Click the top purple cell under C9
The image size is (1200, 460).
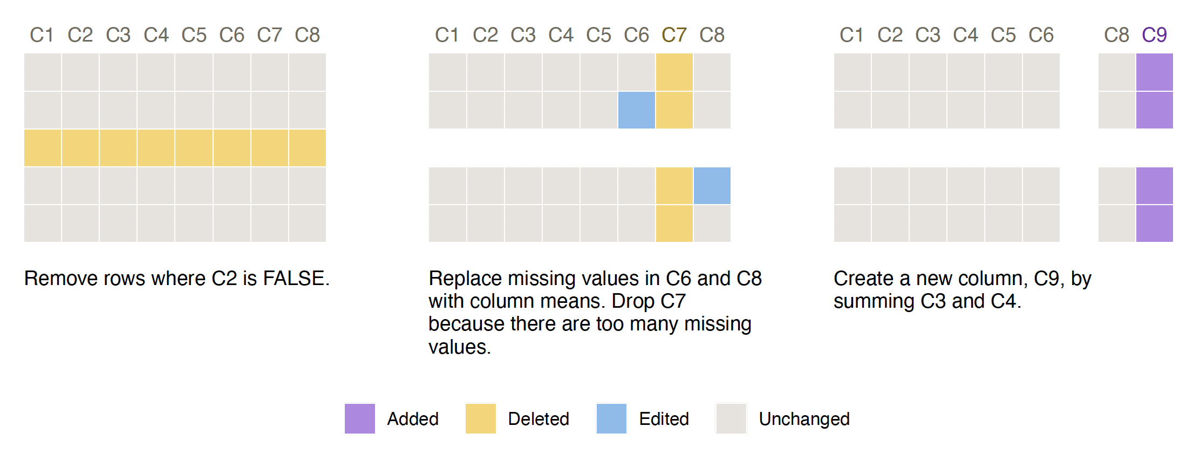click(1155, 72)
